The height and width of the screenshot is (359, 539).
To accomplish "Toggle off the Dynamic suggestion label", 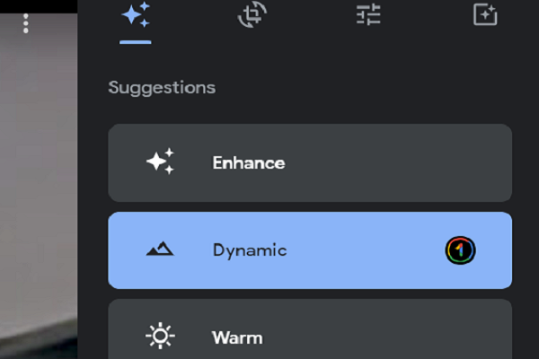I will pyautogui.click(x=250, y=250).
